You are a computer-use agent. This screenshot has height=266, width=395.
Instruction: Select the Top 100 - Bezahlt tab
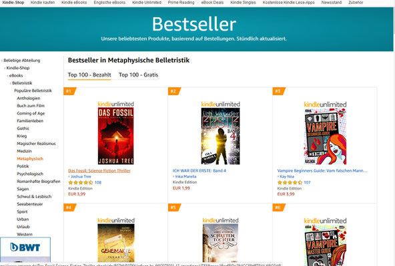pos(89,75)
